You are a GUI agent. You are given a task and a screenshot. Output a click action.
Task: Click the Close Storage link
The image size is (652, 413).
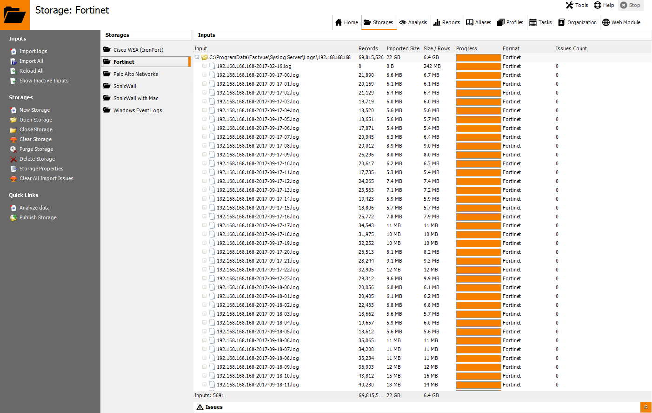coord(36,129)
